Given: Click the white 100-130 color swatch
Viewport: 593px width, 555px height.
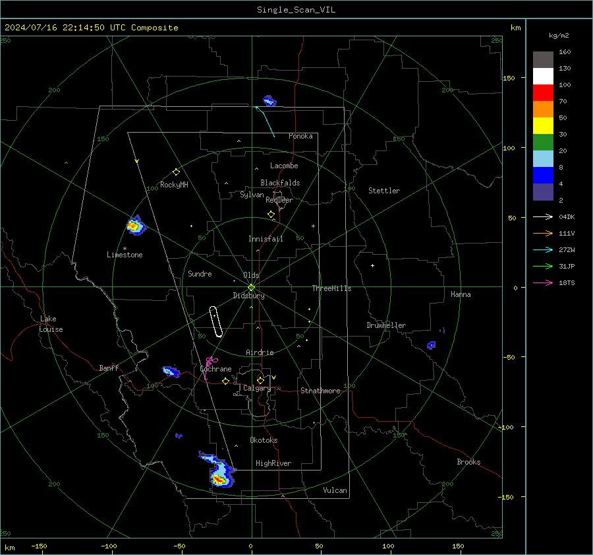Looking at the screenshot, I should coord(543,77).
